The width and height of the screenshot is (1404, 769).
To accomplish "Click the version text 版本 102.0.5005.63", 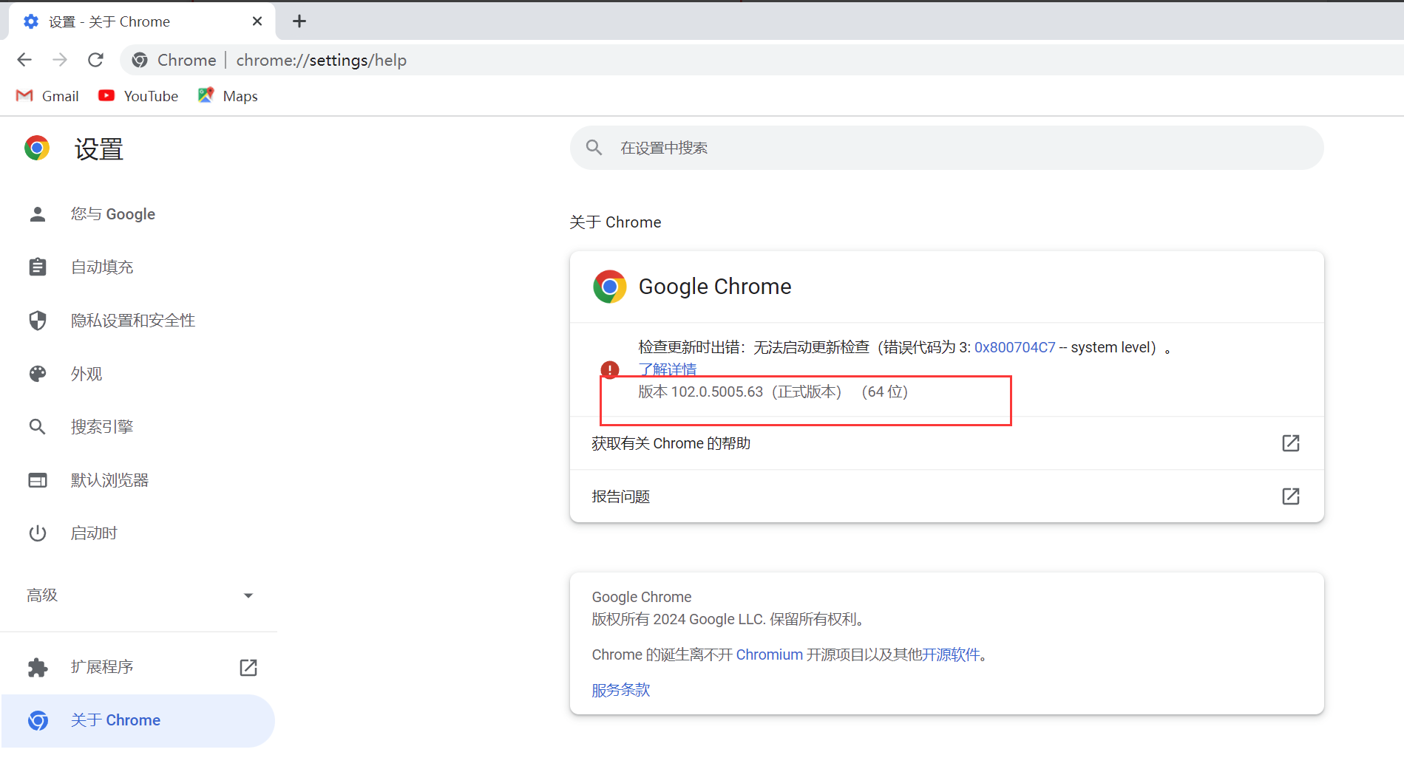I will tap(701, 392).
